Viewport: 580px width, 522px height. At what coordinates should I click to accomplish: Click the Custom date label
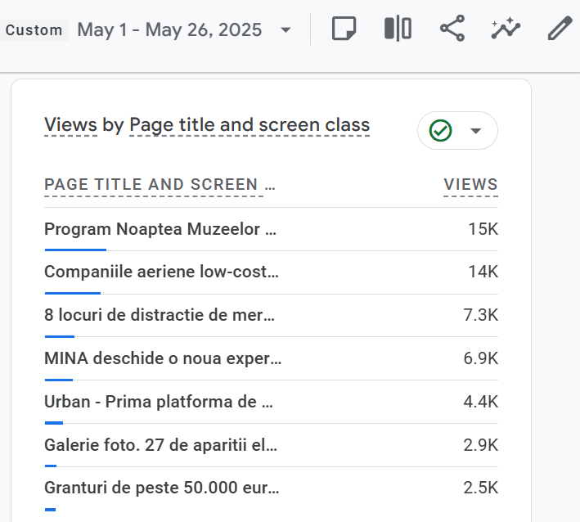(x=34, y=30)
